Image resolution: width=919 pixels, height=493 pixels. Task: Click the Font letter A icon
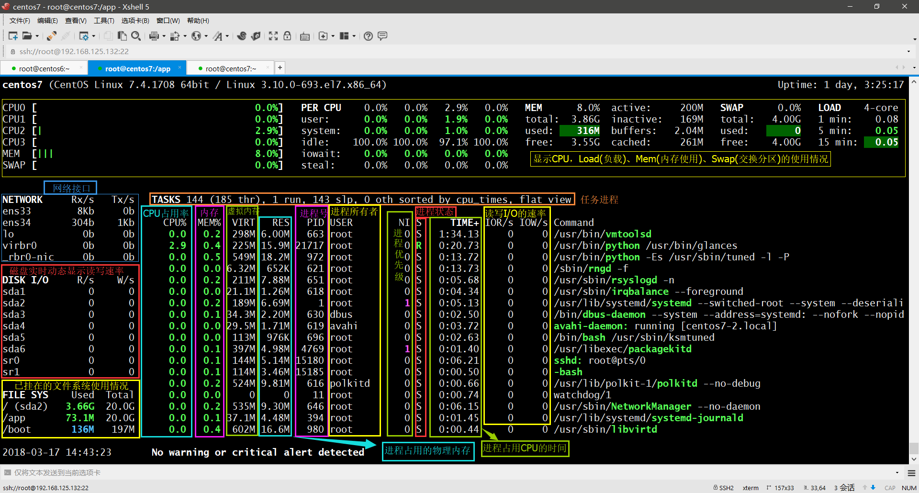click(x=218, y=36)
